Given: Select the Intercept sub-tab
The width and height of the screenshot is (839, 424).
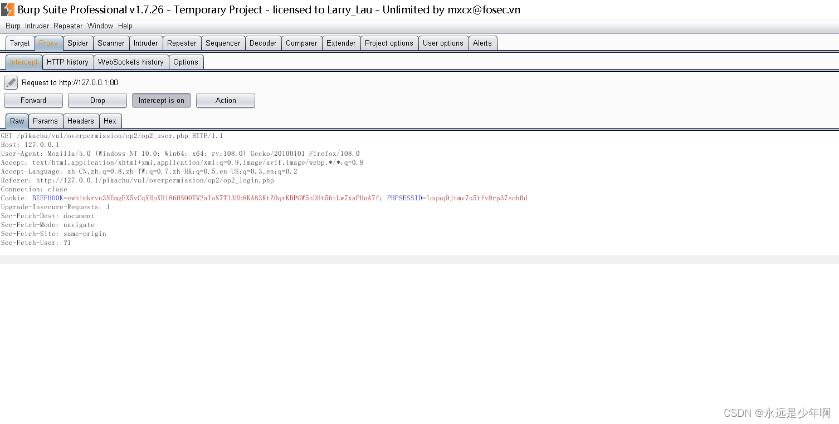Looking at the screenshot, I should click(x=24, y=62).
